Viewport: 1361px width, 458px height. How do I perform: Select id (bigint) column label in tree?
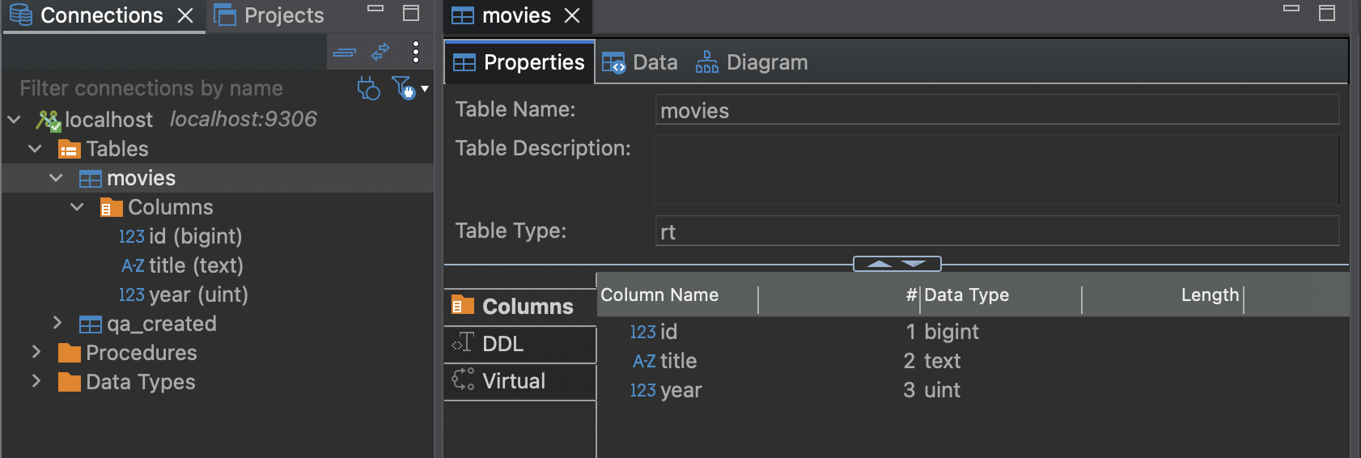(195, 236)
